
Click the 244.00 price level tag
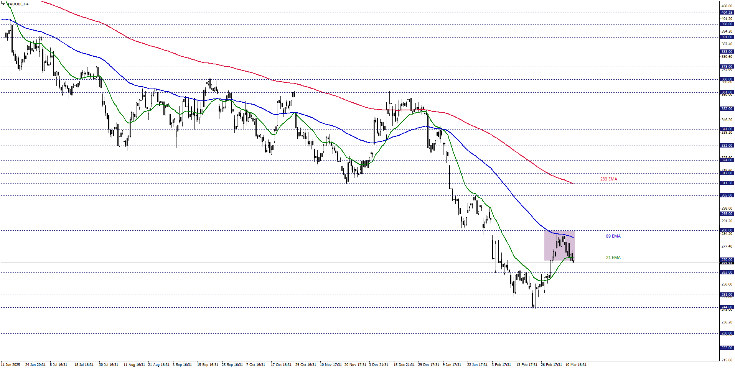[x=727, y=307]
